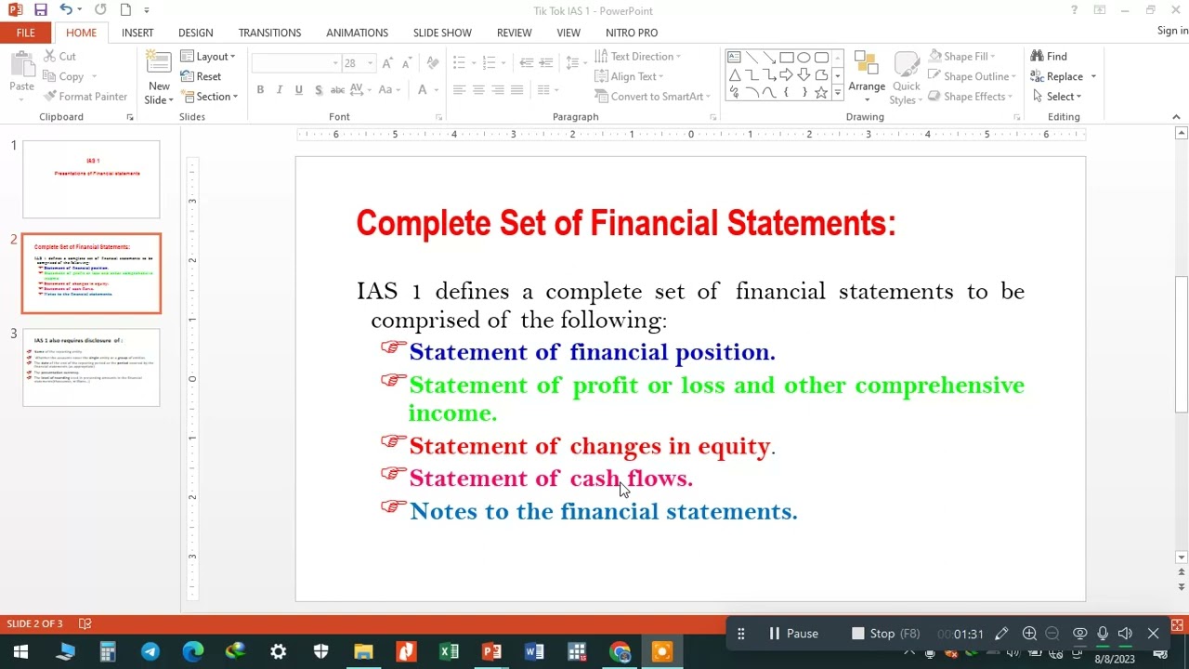Expand the shapes gallery More arrow
This screenshot has width=1189, height=669.
click(837, 92)
